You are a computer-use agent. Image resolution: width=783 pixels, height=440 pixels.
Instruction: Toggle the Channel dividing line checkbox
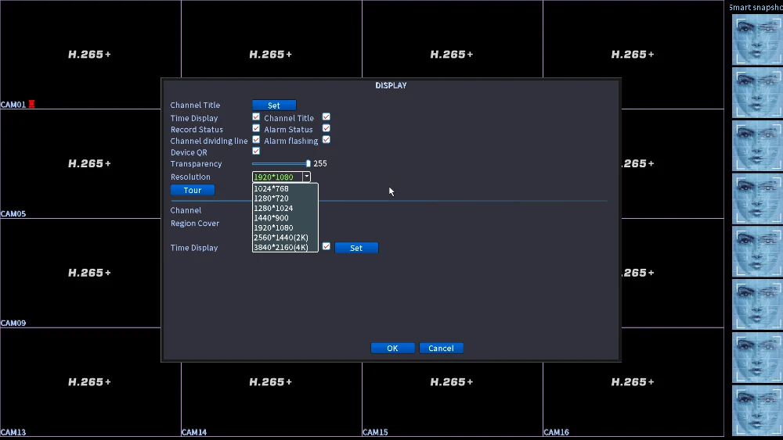(x=256, y=140)
